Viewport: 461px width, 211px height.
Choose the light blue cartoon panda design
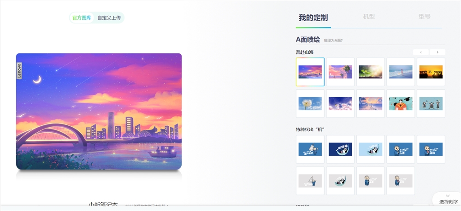tap(371, 149)
